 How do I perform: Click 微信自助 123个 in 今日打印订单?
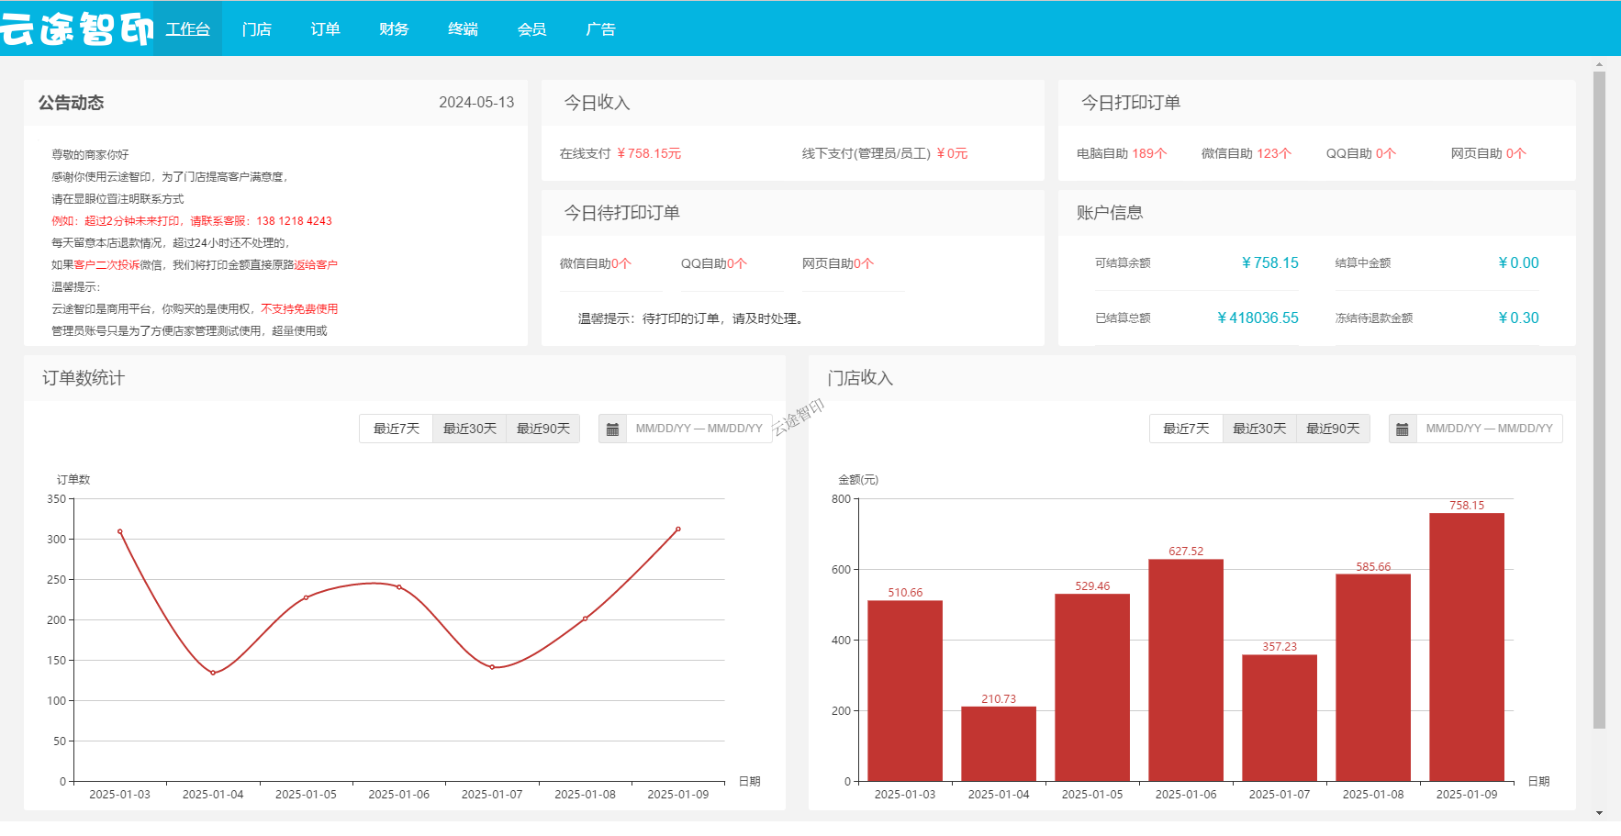[x=1246, y=153]
